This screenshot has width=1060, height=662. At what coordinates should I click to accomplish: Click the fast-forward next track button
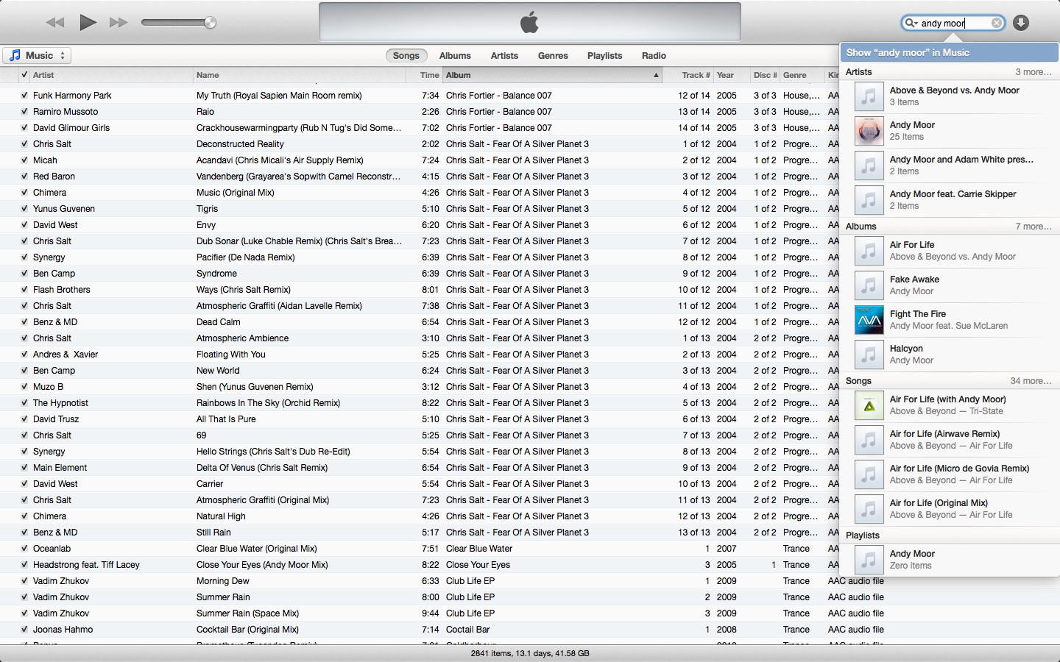119,23
